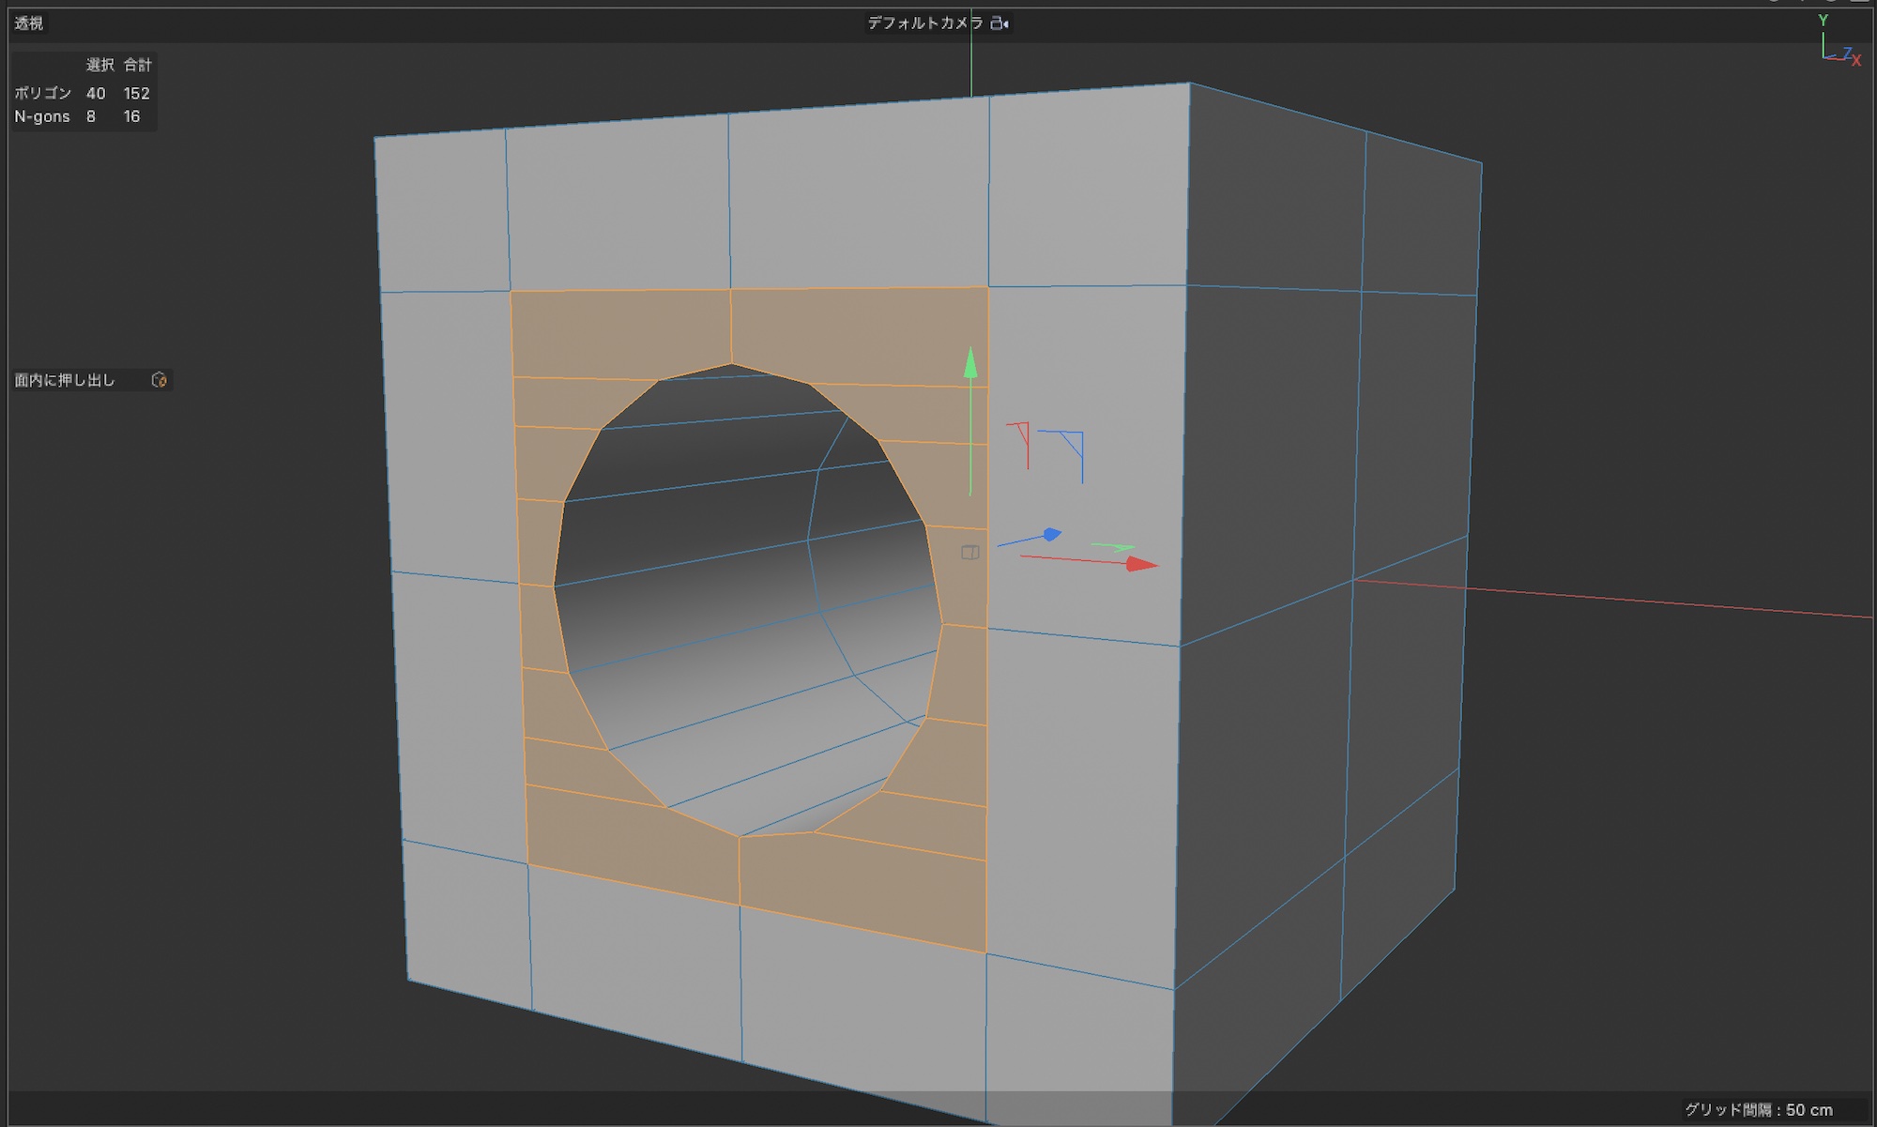Click the blue Z-axis arrow tip
The width and height of the screenshot is (1877, 1127).
pyautogui.click(x=1052, y=534)
